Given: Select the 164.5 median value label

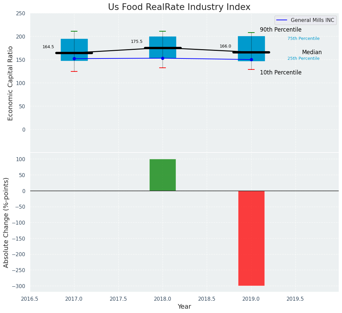Looking at the screenshot, I should pos(48,47).
